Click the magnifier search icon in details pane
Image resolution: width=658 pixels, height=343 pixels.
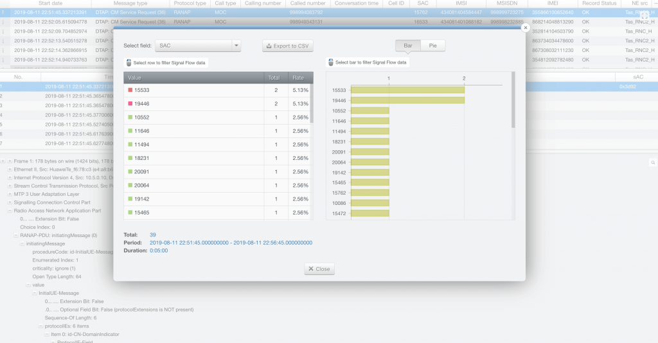click(x=653, y=163)
